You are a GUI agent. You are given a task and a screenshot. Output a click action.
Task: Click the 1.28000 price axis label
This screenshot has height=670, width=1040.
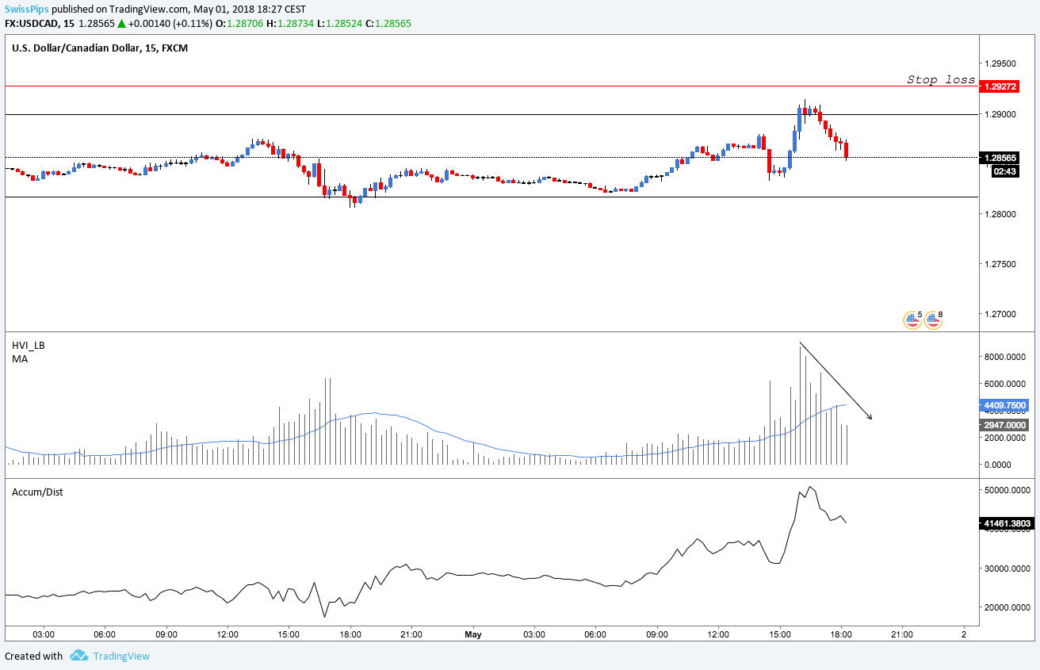pyautogui.click(x=1000, y=214)
